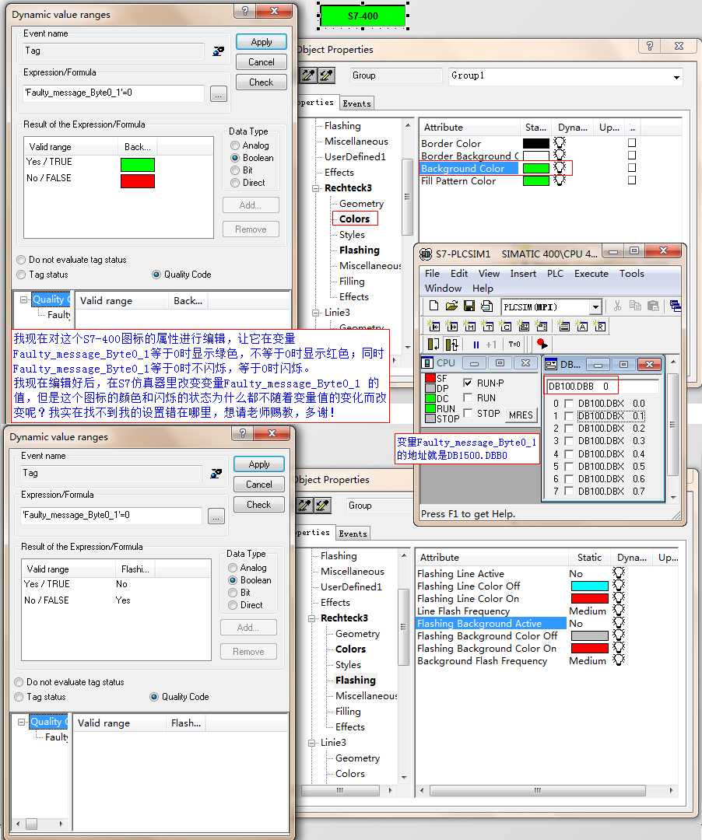Viewport: 702px width, 840px height.
Task: Insert Timer (T) view icon
Action: [x=487, y=326]
